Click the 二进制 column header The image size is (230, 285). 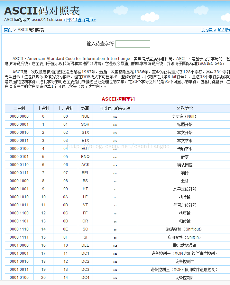(x=19, y=109)
